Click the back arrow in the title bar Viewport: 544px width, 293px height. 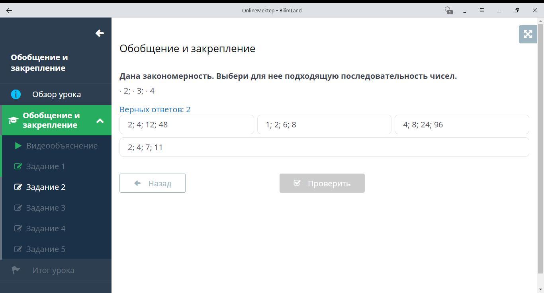tap(9, 10)
